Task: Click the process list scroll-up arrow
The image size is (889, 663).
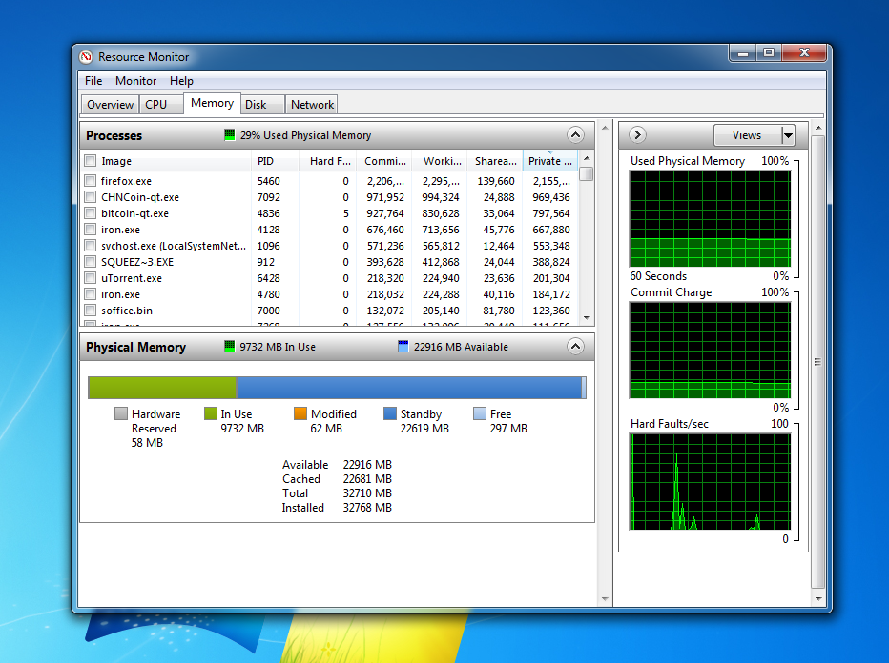Action: (x=587, y=158)
